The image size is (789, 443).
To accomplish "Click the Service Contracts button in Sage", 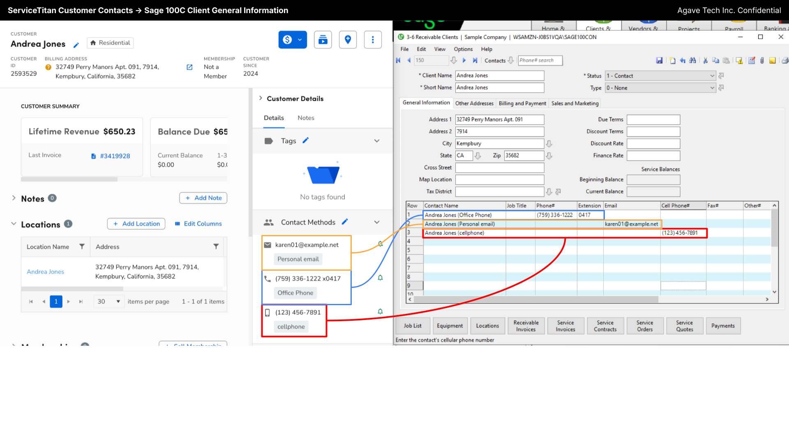I will (x=605, y=326).
